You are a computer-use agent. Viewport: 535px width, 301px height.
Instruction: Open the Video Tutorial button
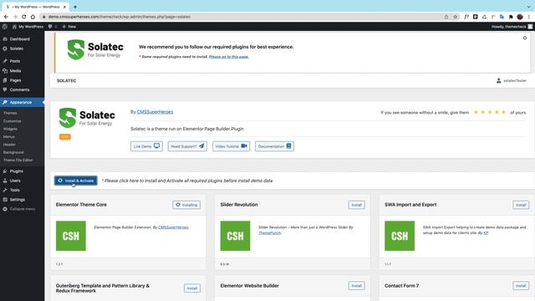tap(231, 146)
